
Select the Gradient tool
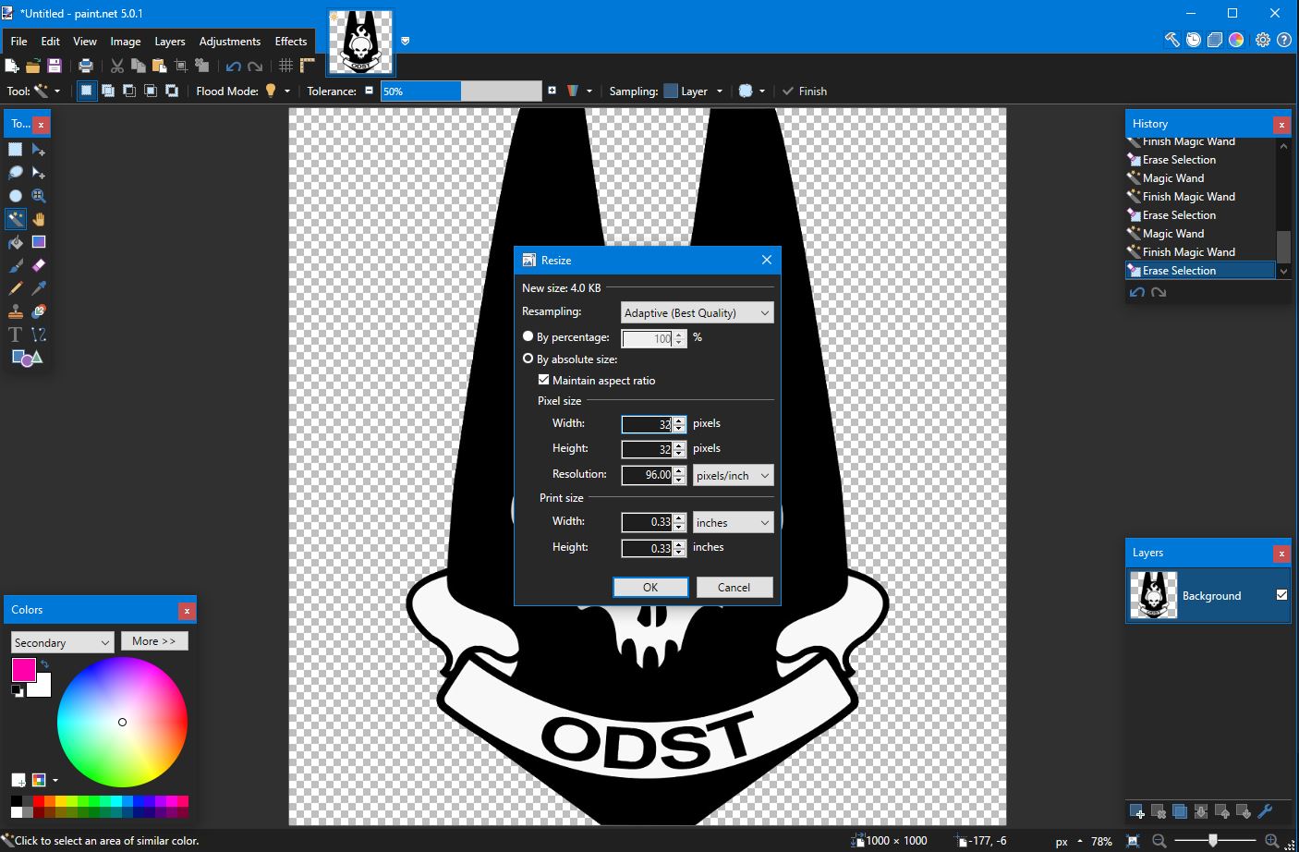[x=39, y=242]
